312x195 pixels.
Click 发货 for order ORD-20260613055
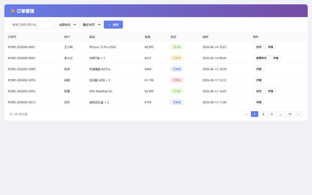point(259,91)
